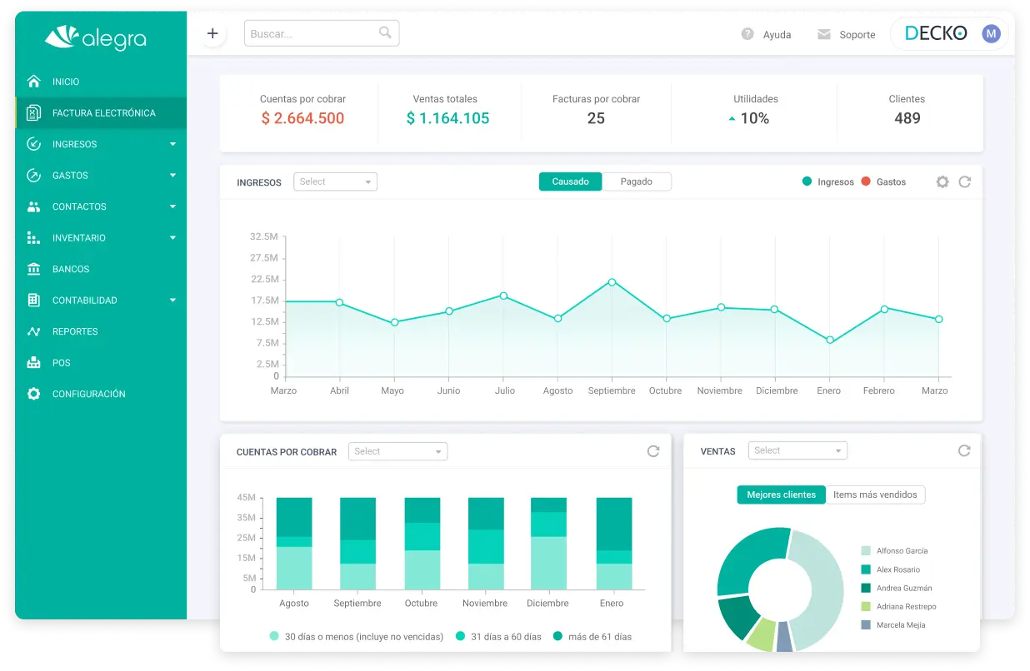This screenshot has height=671, width=1030.
Task: Click the Mejores clientes button
Action: click(781, 495)
